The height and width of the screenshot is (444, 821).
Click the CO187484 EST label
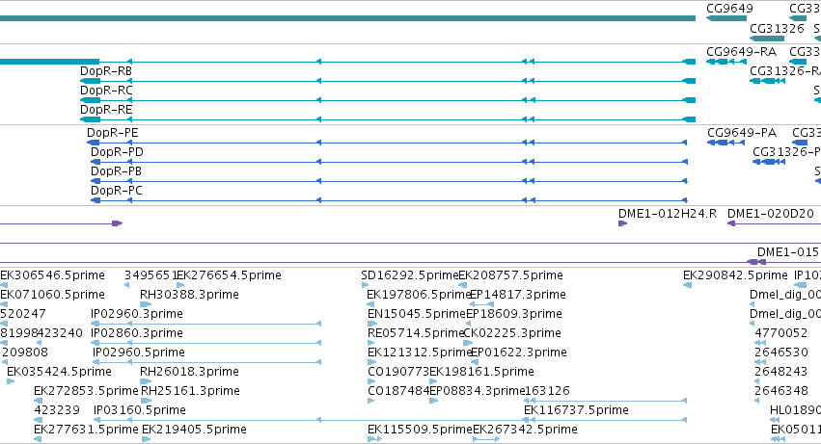(398, 392)
